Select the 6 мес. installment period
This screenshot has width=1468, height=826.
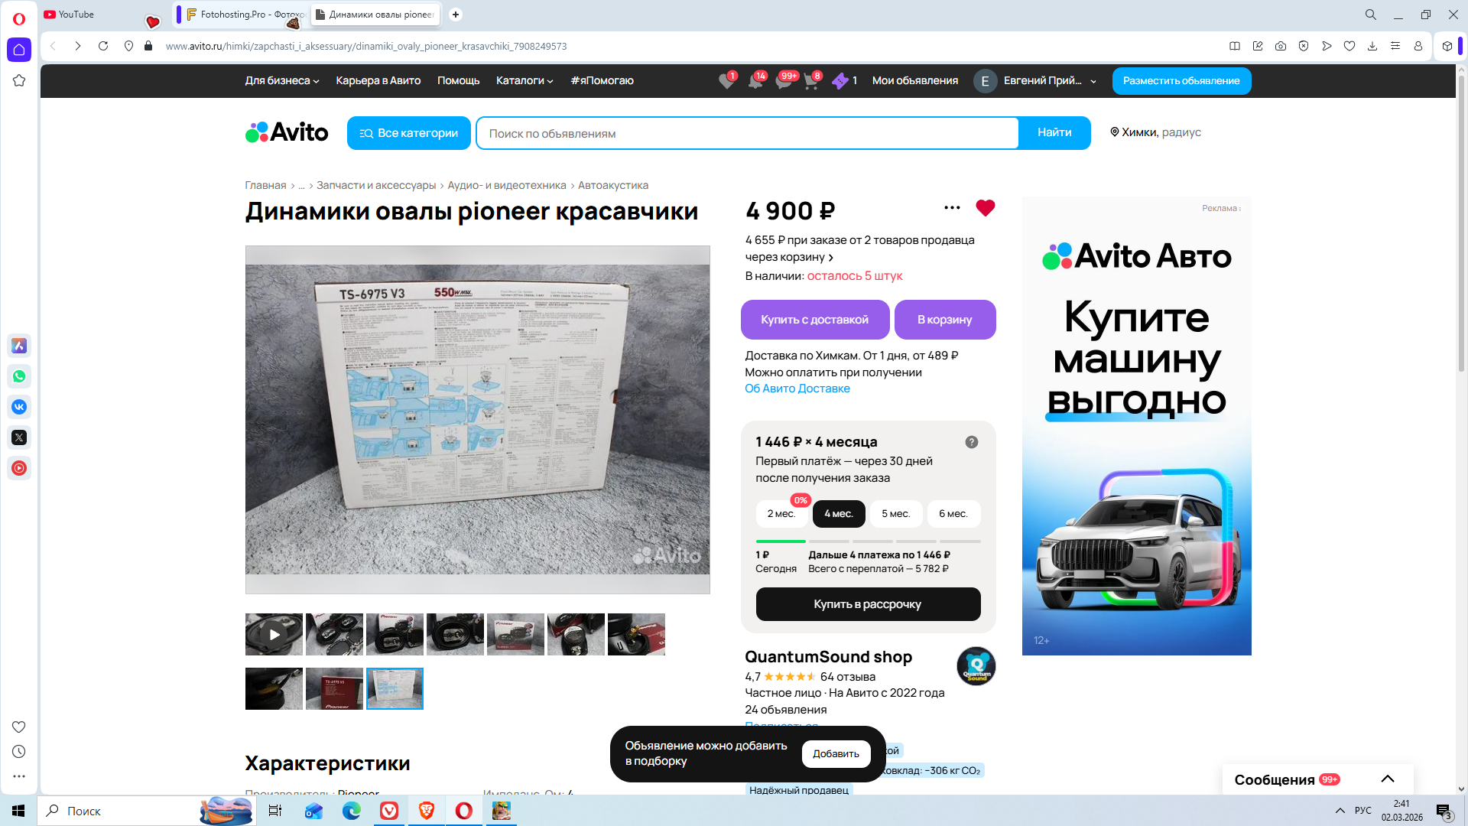[x=953, y=514]
